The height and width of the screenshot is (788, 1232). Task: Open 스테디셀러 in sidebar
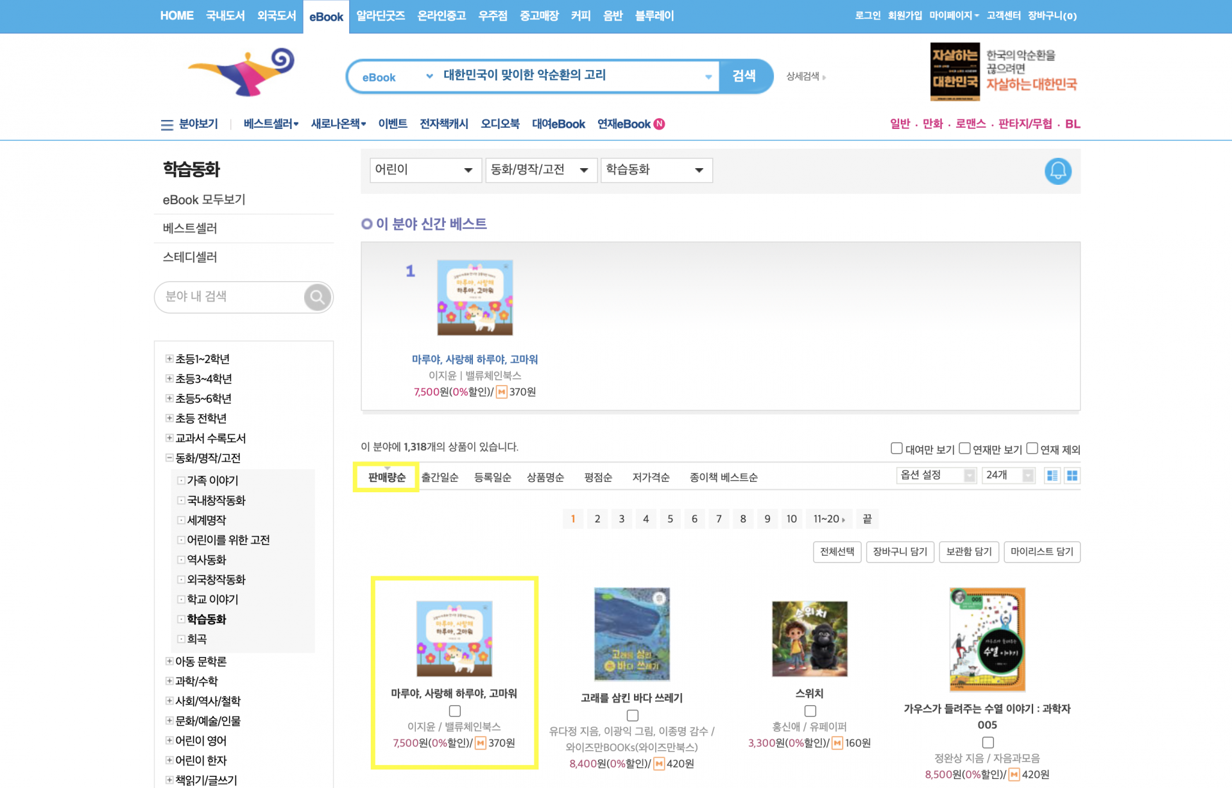[190, 257]
